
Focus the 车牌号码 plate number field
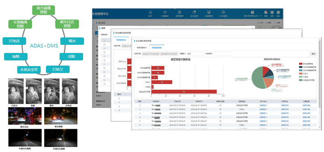pos(222,54)
